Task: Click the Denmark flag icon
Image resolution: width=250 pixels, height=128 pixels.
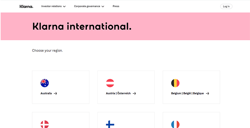Action: 45,124
